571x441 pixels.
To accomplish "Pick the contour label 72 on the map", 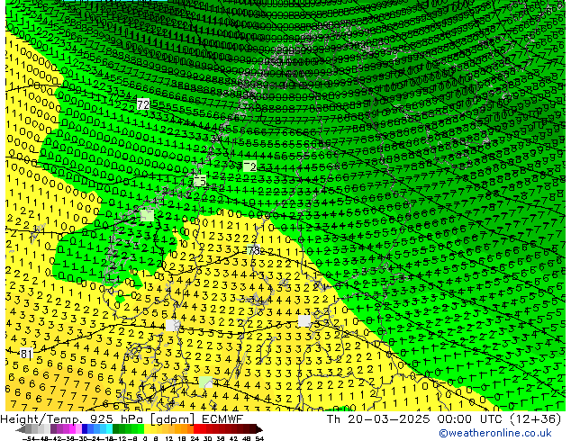I will tap(143, 104).
